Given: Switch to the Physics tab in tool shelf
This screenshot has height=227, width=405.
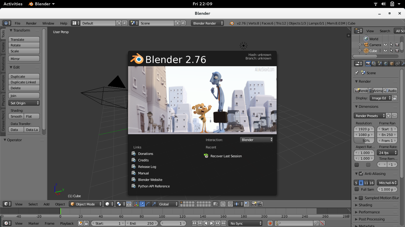Looking at the screenshot, I should [3, 100].
